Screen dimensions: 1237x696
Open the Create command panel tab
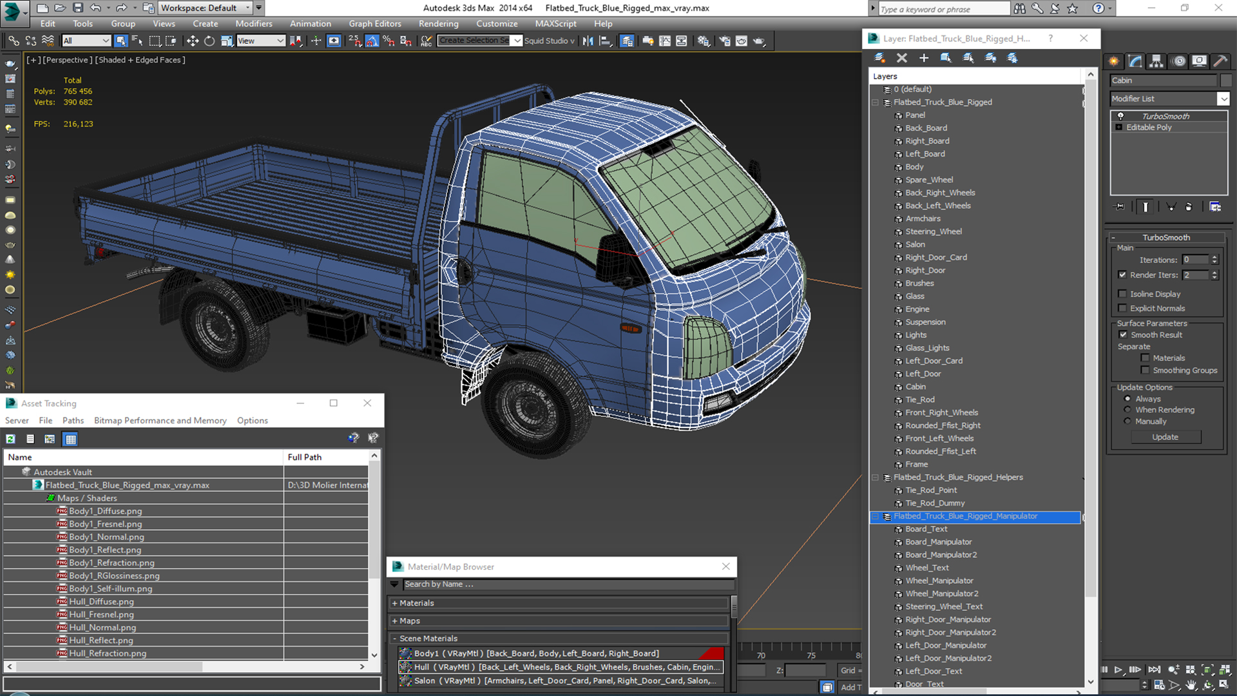pyautogui.click(x=1114, y=61)
